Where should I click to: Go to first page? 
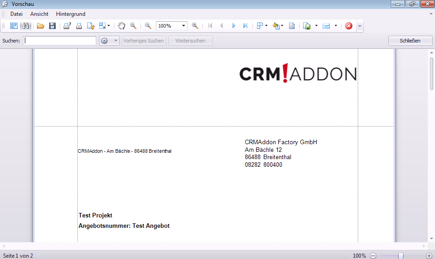[210, 26]
